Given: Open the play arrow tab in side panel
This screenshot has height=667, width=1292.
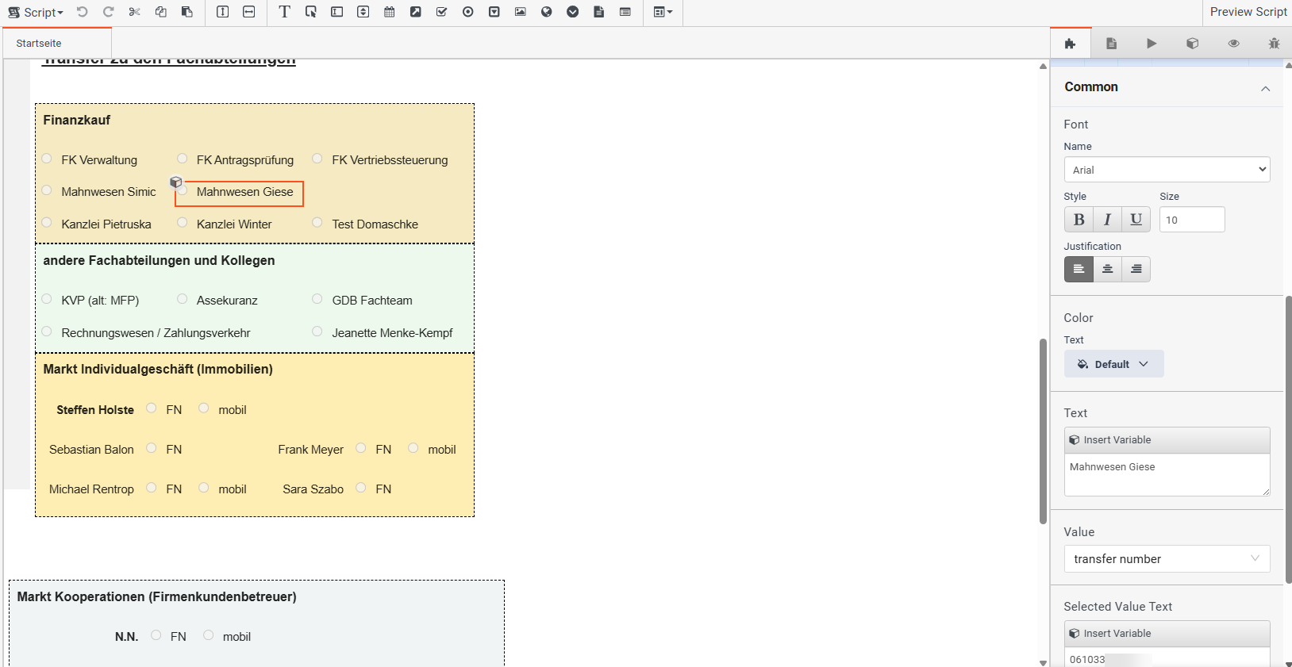Looking at the screenshot, I should (1152, 44).
